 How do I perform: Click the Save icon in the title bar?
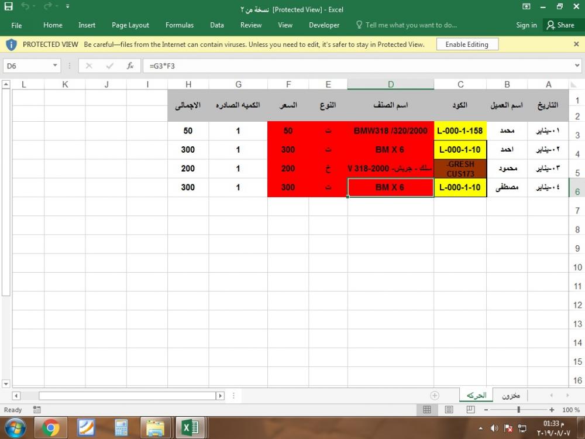pyautogui.click(x=8, y=6)
